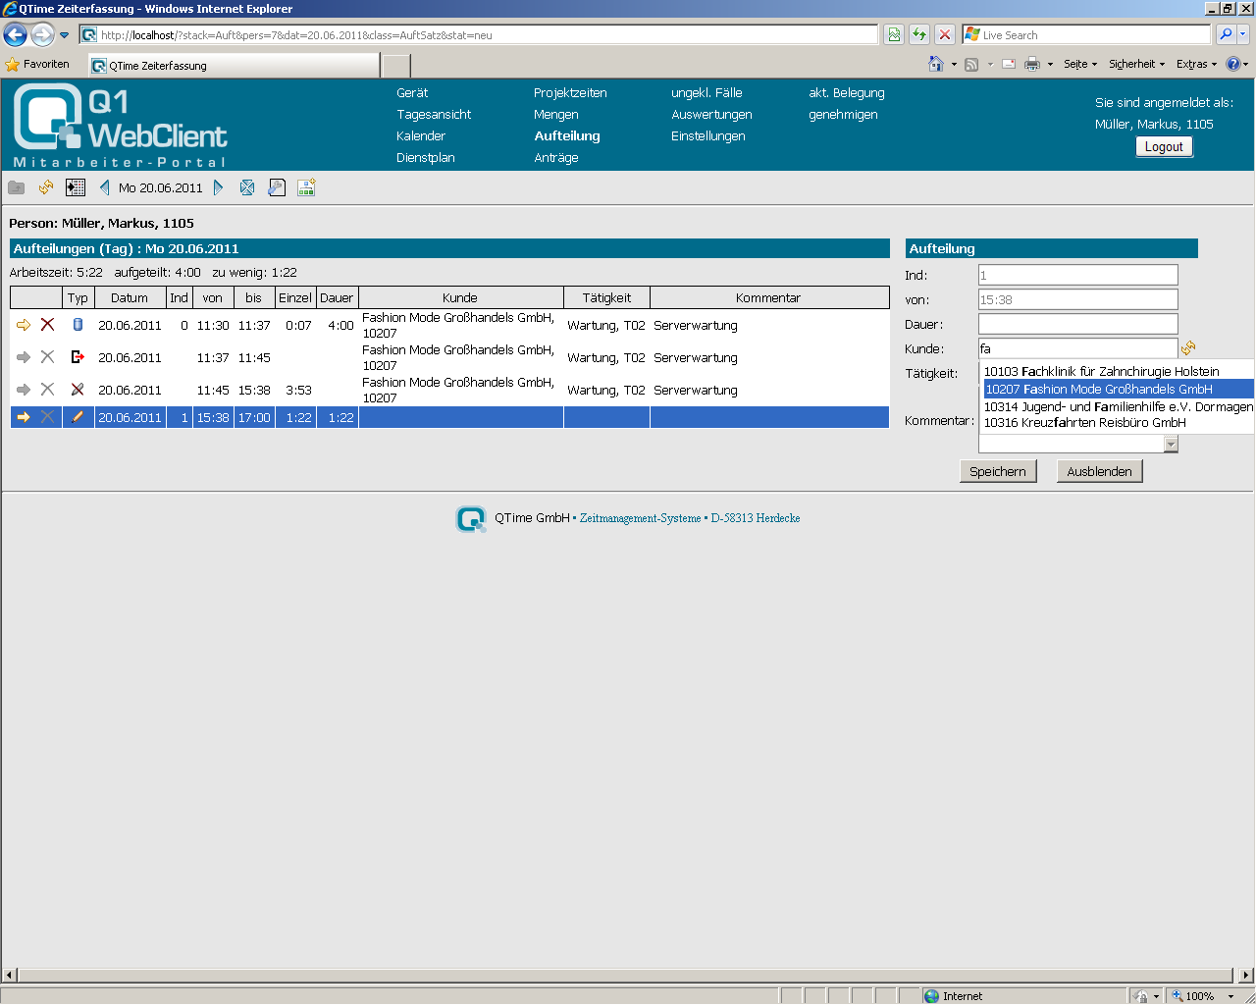This screenshot has width=1256, height=1005.
Task: Click the refresh icon with golden arrows
Action: (x=45, y=186)
